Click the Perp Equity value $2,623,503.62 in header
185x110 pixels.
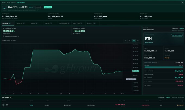tap(10, 17)
